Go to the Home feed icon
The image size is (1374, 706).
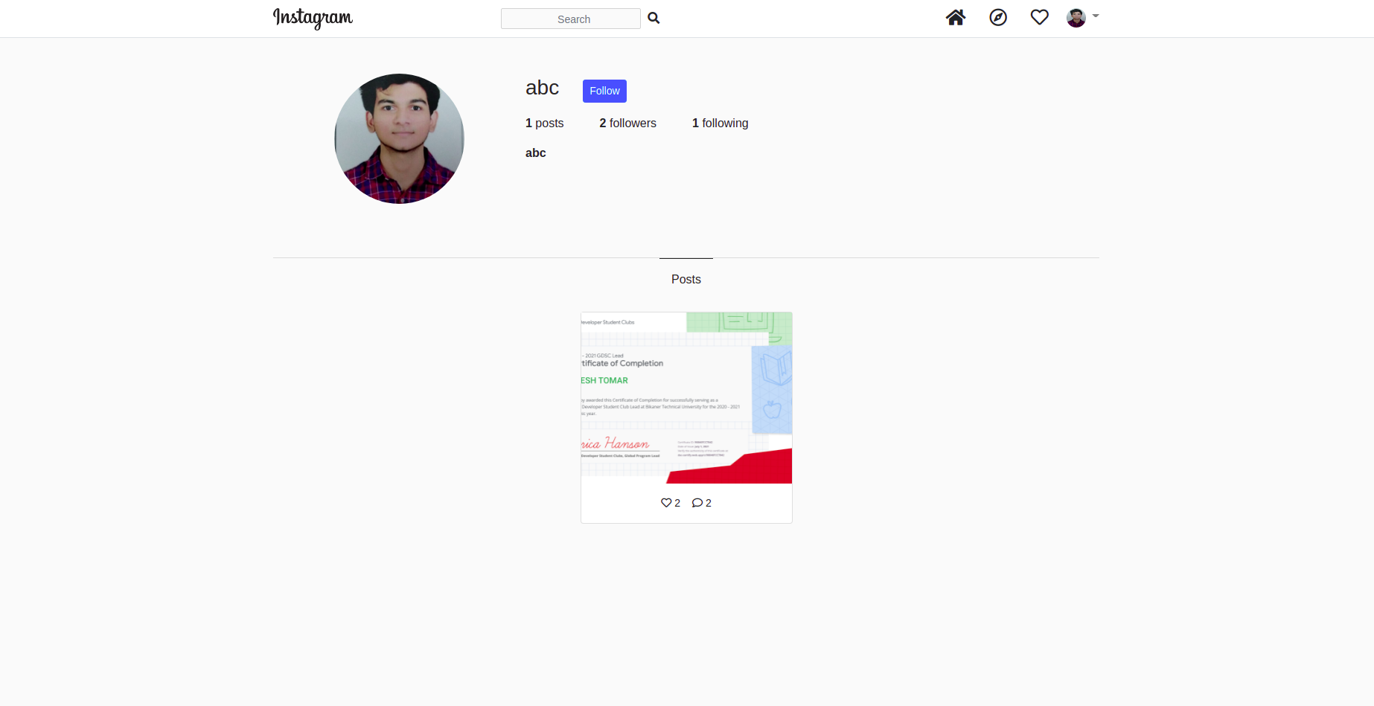pos(955,18)
